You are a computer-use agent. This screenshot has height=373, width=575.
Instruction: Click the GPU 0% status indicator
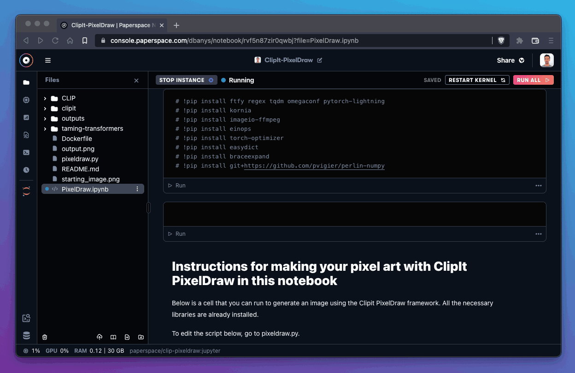click(57, 351)
